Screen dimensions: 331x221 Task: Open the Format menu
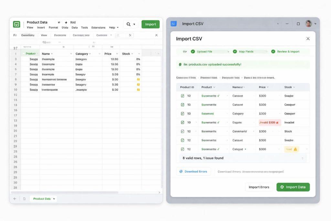click(53, 28)
